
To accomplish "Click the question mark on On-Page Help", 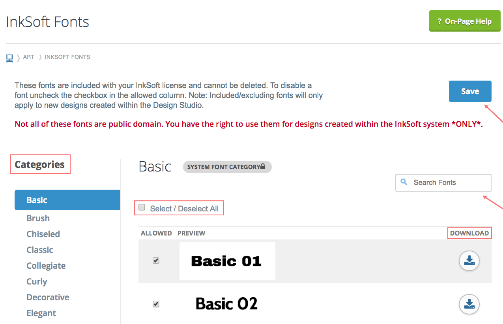I will (439, 21).
